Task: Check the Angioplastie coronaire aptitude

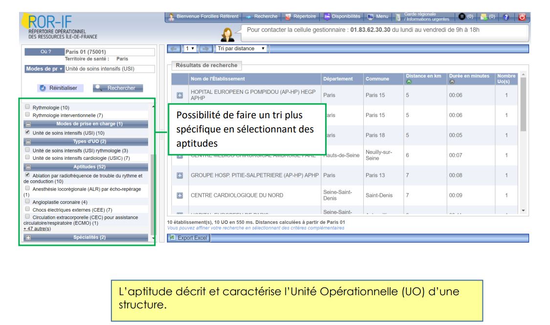Action: tap(28, 201)
